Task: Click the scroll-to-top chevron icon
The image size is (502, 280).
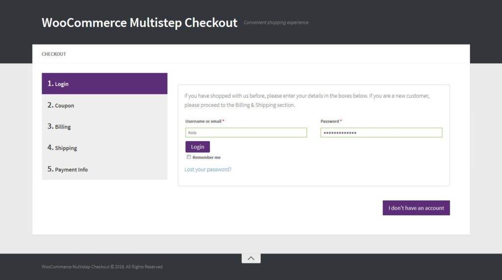Action: tap(251, 258)
